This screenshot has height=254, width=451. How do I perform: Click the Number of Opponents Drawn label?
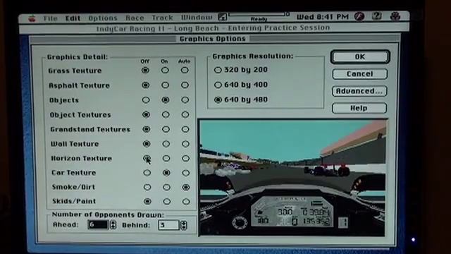tap(108, 214)
